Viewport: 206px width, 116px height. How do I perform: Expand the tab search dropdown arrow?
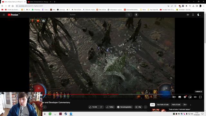(x=189, y=2)
